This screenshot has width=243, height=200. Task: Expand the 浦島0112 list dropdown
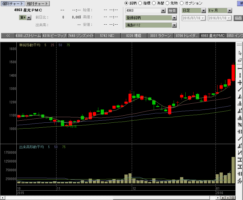click(174, 25)
